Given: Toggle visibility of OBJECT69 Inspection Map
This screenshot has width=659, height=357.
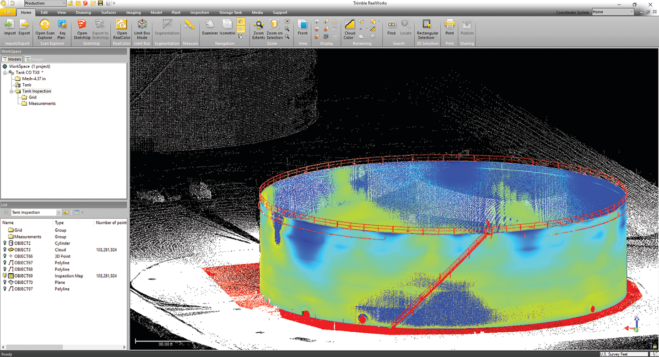Looking at the screenshot, I should pos(4,276).
